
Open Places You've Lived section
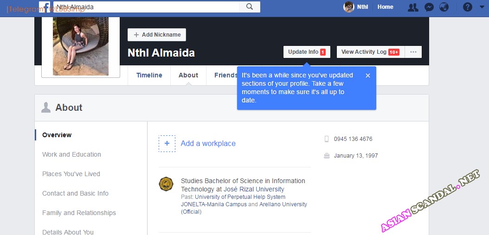tap(71, 174)
